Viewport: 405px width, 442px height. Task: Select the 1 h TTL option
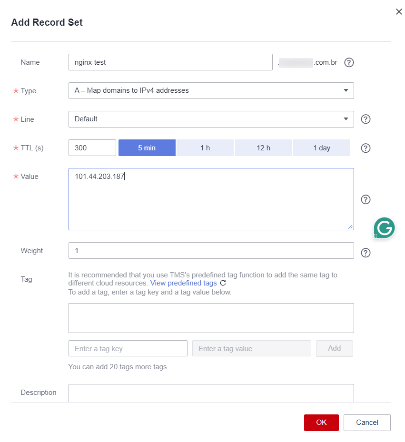pos(205,148)
